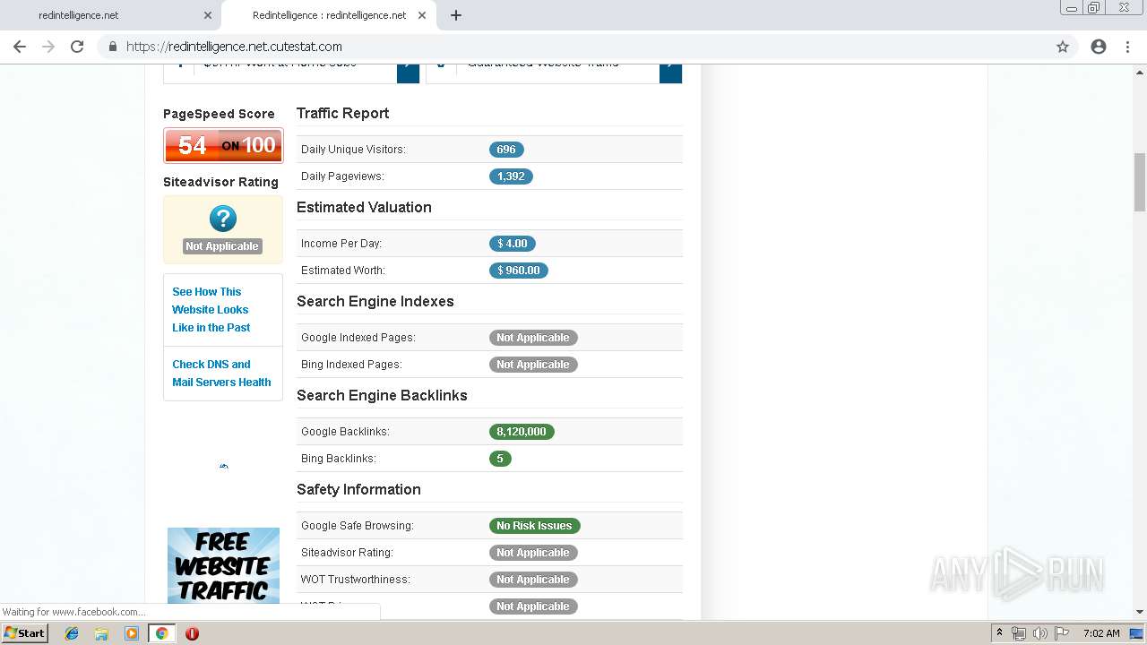Launch Internet Explorer from taskbar
The height and width of the screenshot is (645, 1147).
point(72,633)
